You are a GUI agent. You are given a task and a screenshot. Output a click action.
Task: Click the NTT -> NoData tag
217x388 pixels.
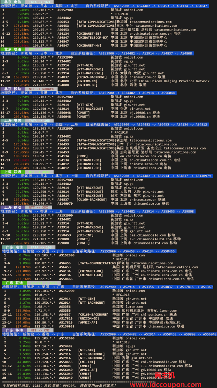[41, 89]
